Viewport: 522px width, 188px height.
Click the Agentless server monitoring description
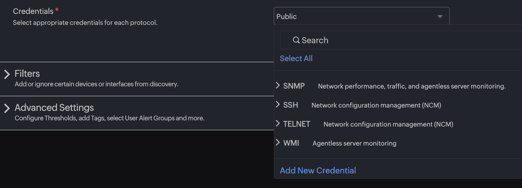354,143
